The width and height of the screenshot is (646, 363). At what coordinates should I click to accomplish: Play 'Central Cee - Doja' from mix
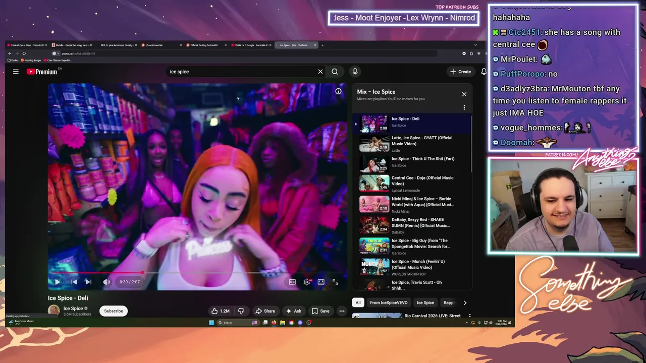point(411,184)
